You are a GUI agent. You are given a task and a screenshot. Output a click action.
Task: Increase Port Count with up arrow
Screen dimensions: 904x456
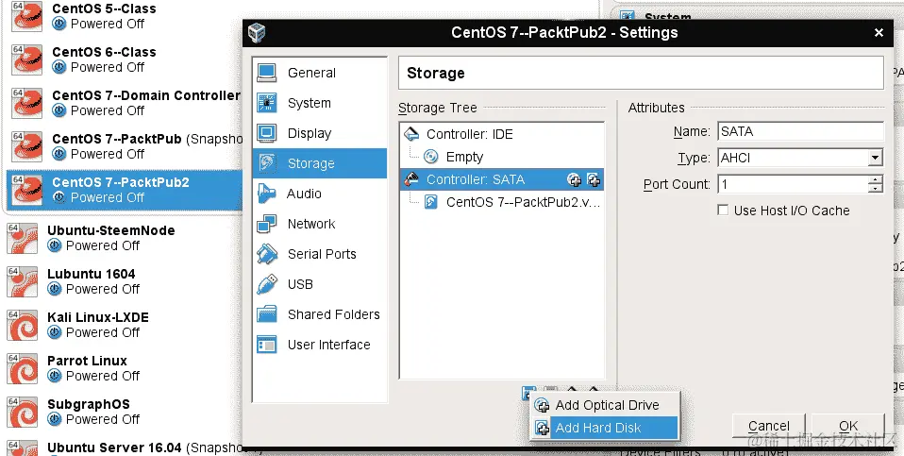[876, 179]
